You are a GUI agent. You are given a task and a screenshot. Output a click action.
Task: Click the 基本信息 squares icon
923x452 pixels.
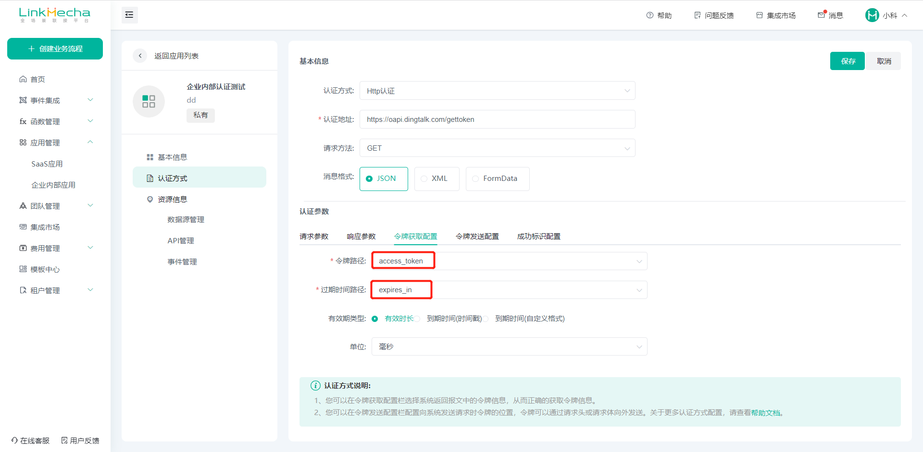[x=150, y=157]
